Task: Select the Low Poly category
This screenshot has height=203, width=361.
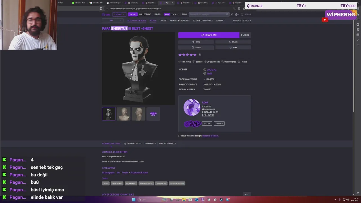Action: click(x=220, y=21)
